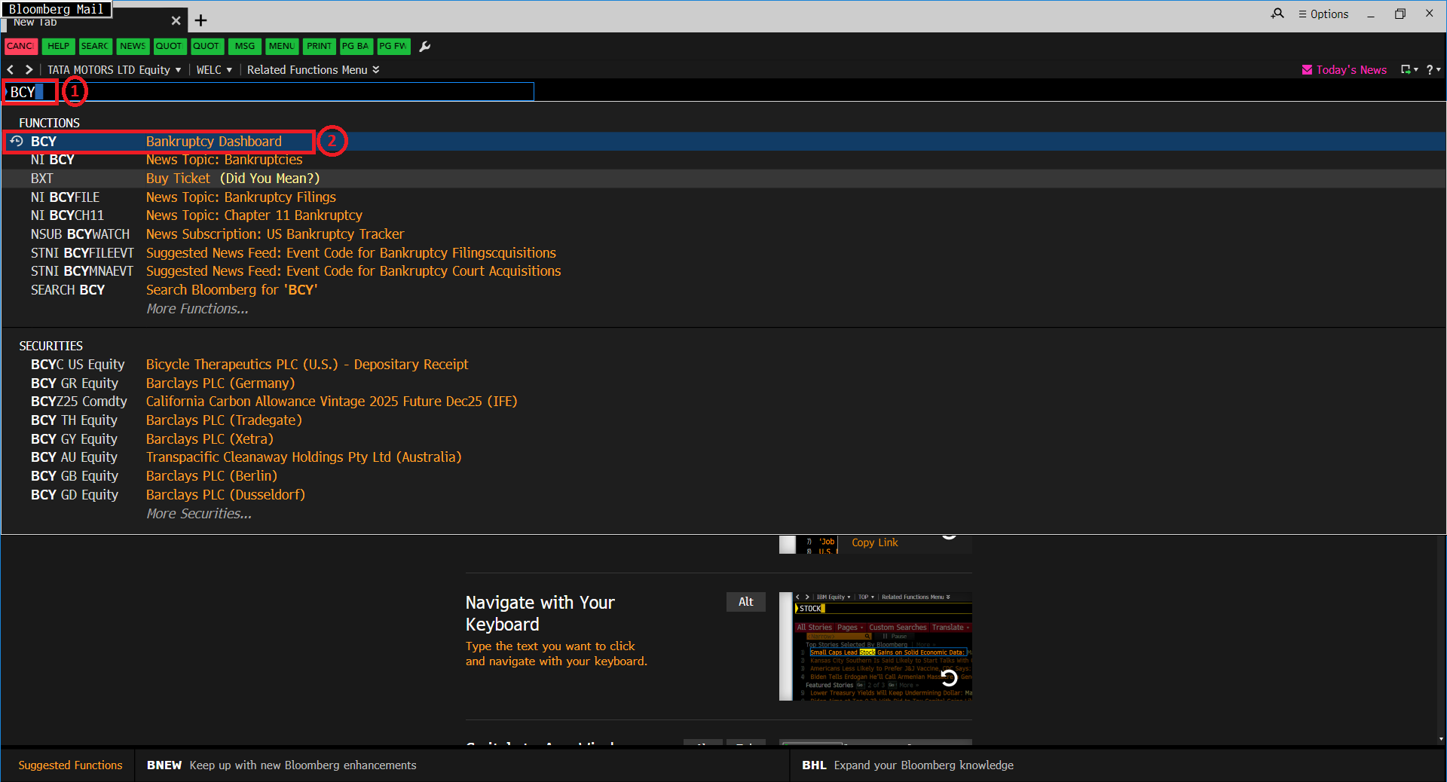Select BCY AU Equity Transpacific Cleanaway

[723, 457]
